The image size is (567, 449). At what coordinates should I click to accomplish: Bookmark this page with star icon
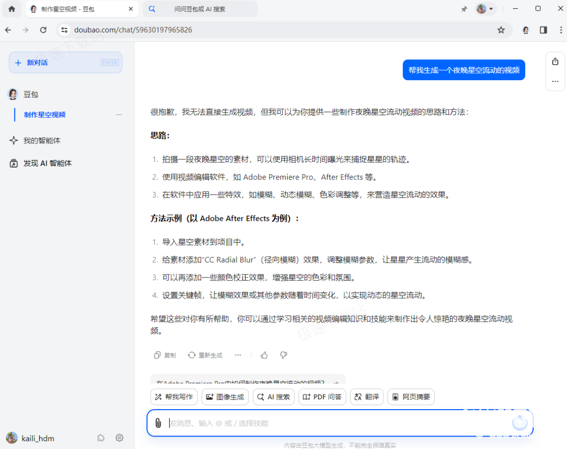coord(501,30)
